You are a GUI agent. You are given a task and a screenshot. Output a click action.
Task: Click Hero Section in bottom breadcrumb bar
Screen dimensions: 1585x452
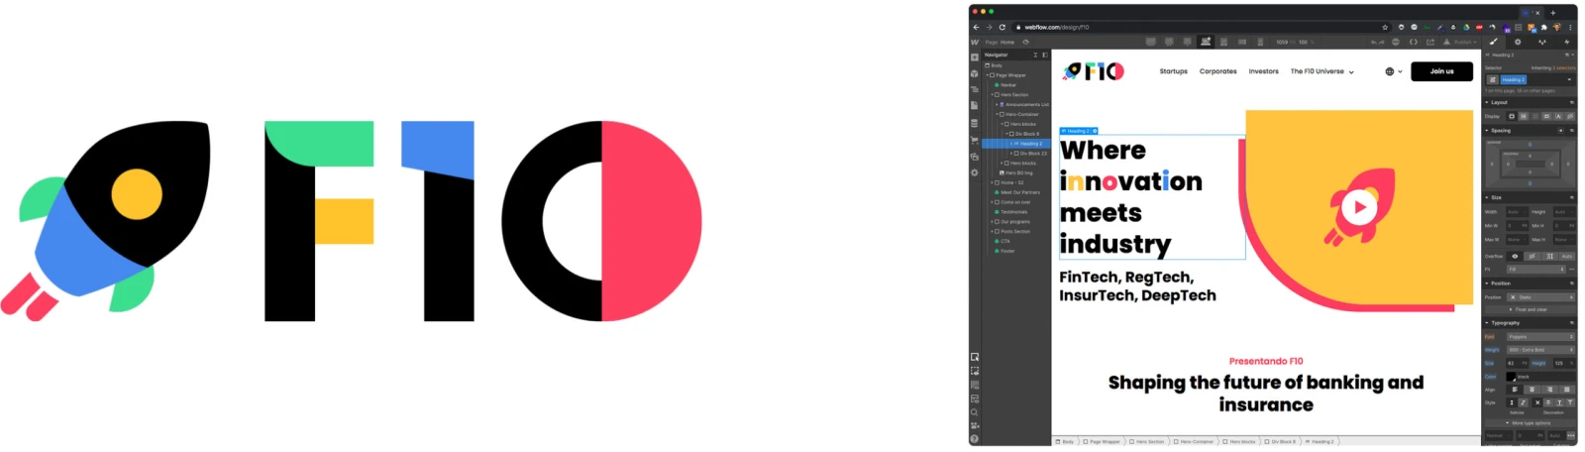(x=1149, y=441)
